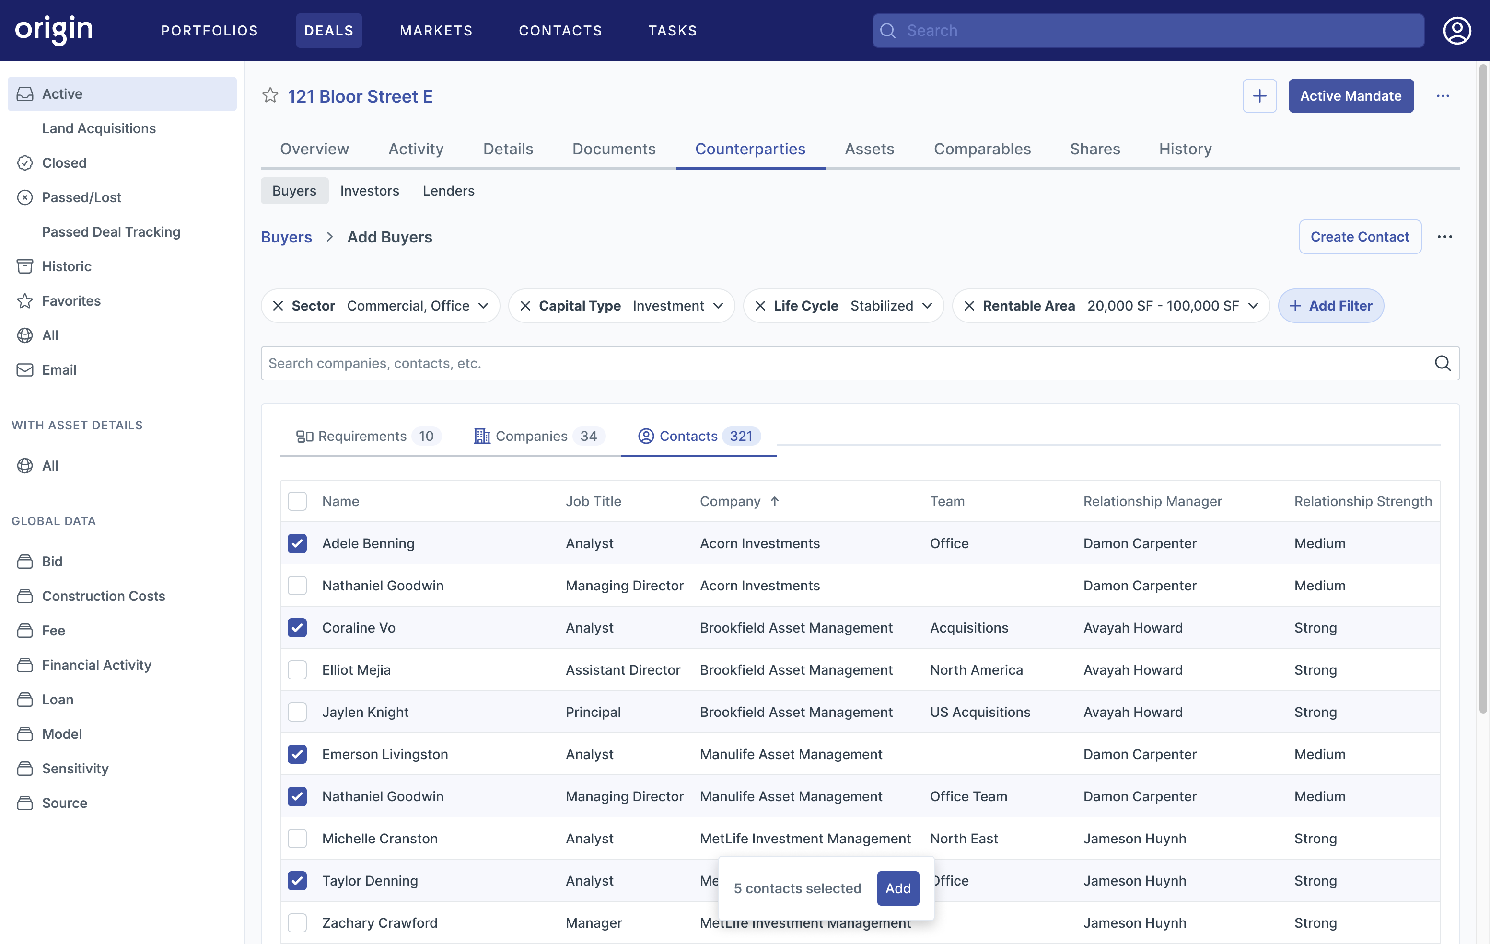The image size is (1490, 944).
Task: Remove the Sector filter with its X icon
Action: tap(279, 306)
